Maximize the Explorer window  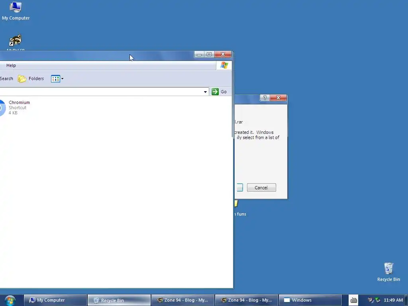209,54
